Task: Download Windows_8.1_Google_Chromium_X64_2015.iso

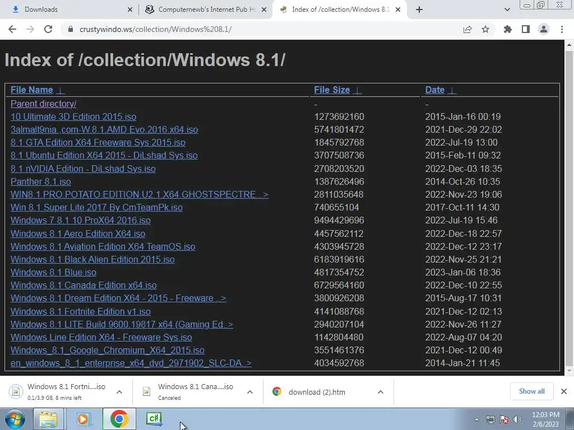Action: 108,350
